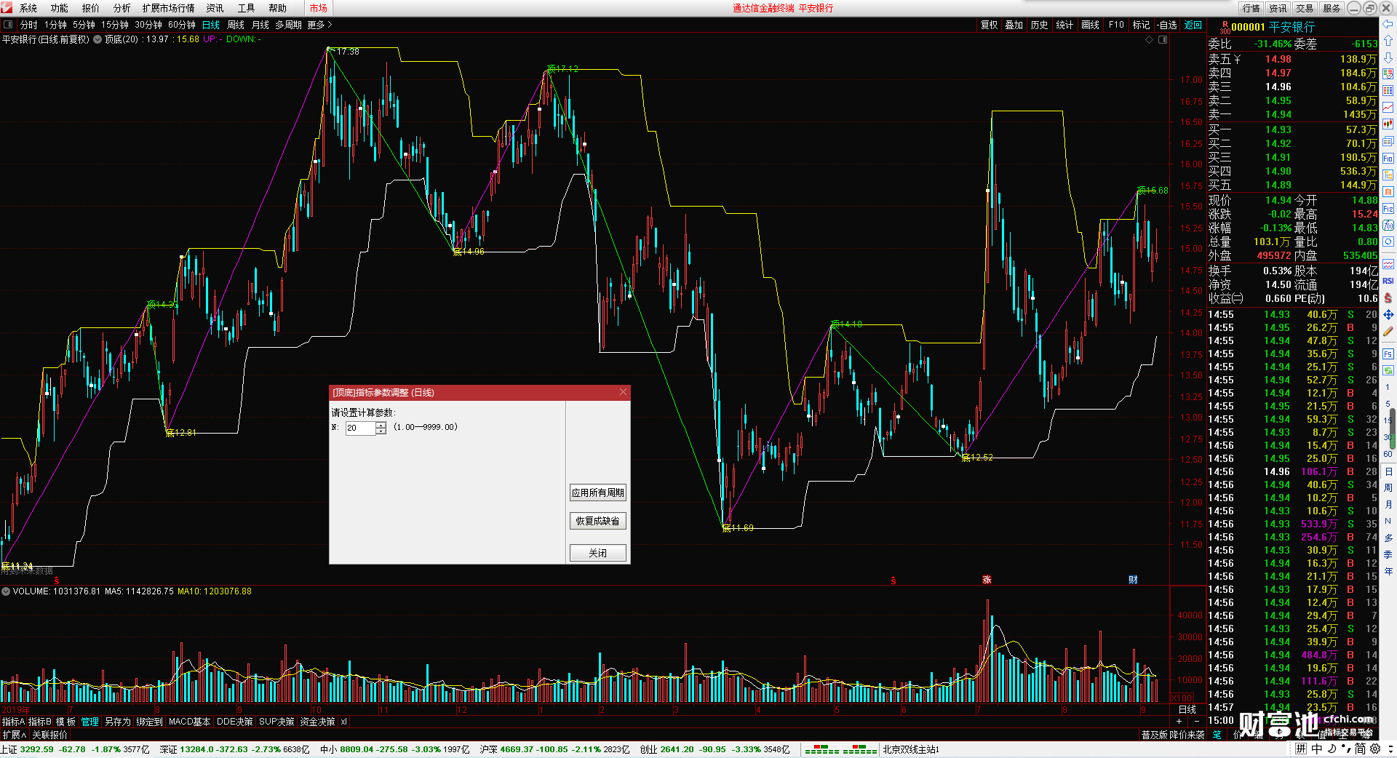1397x758 pixels.
Task: Click the tree structure icon in sidebar
Action: [x=1388, y=175]
